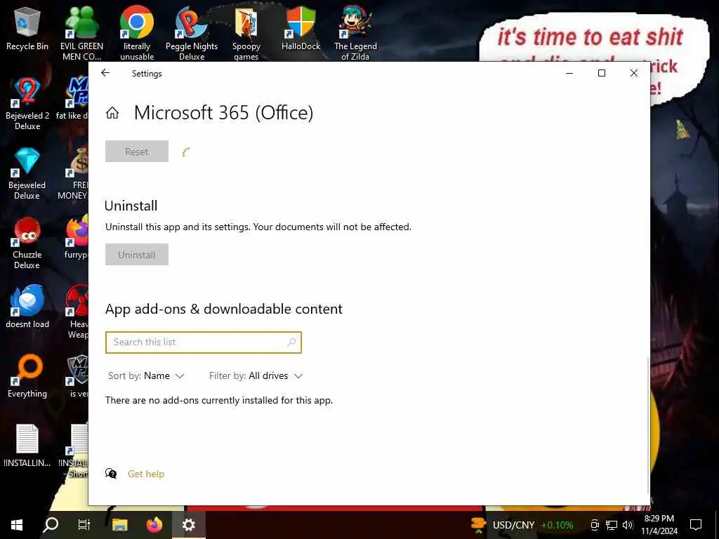Screen dimensions: 719x539
Task: Click the Settings window vertical scrollbar
Action: [x=648, y=424]
